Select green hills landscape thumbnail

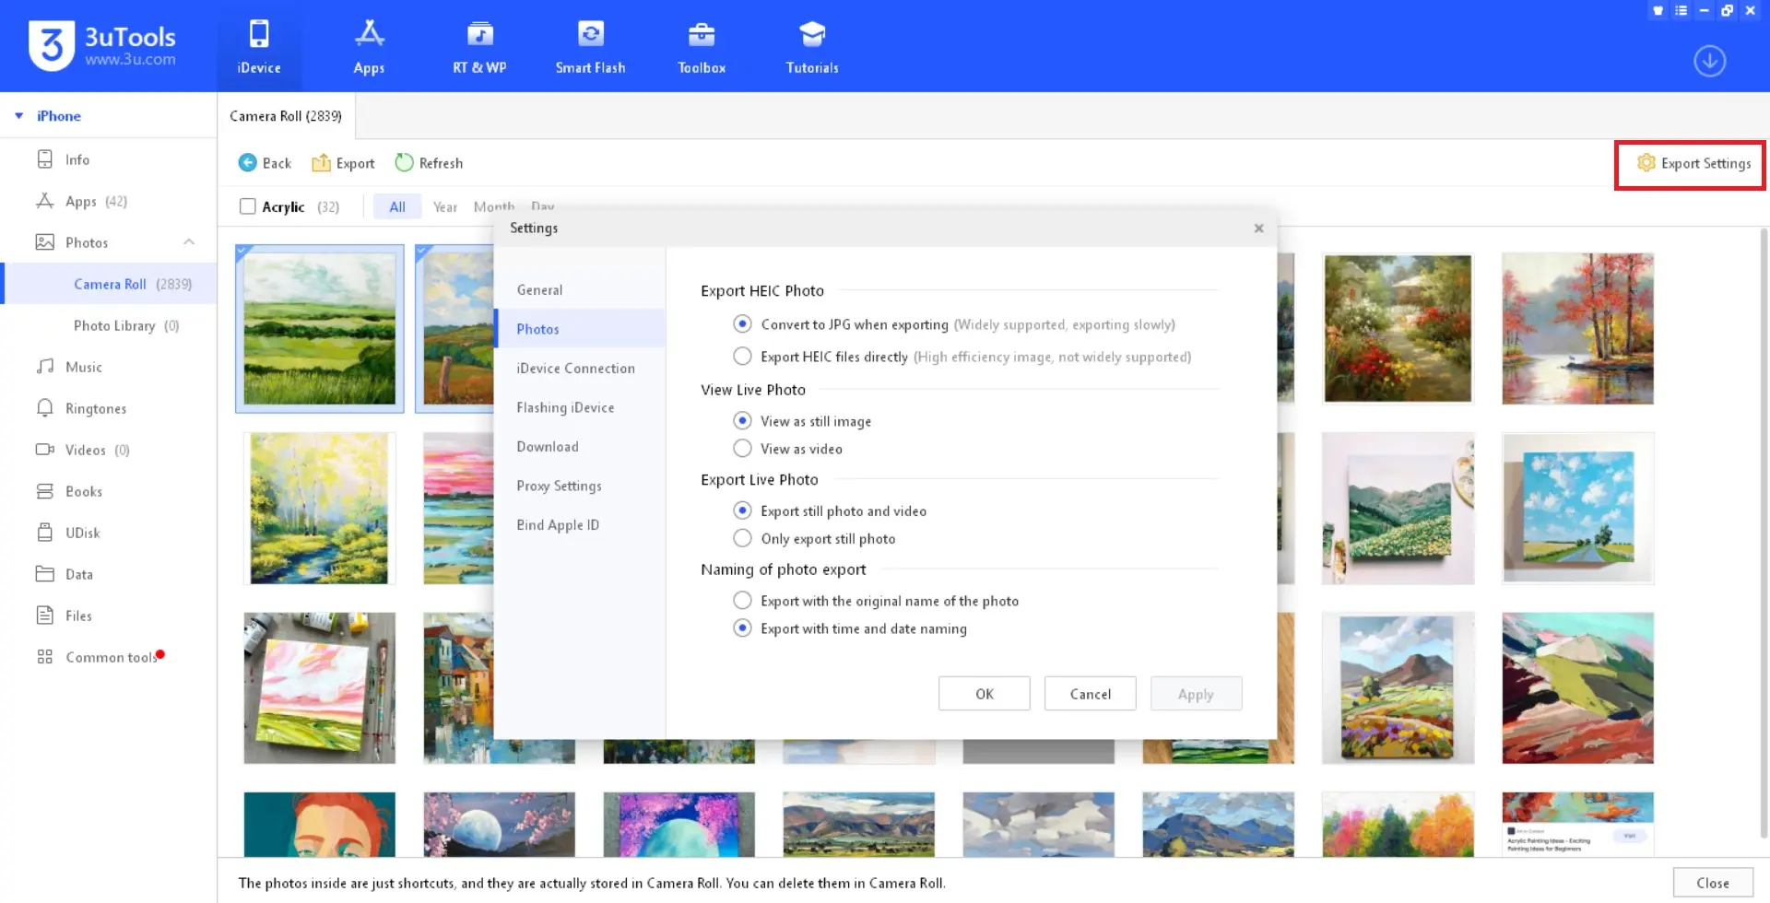tap(319, 329)
